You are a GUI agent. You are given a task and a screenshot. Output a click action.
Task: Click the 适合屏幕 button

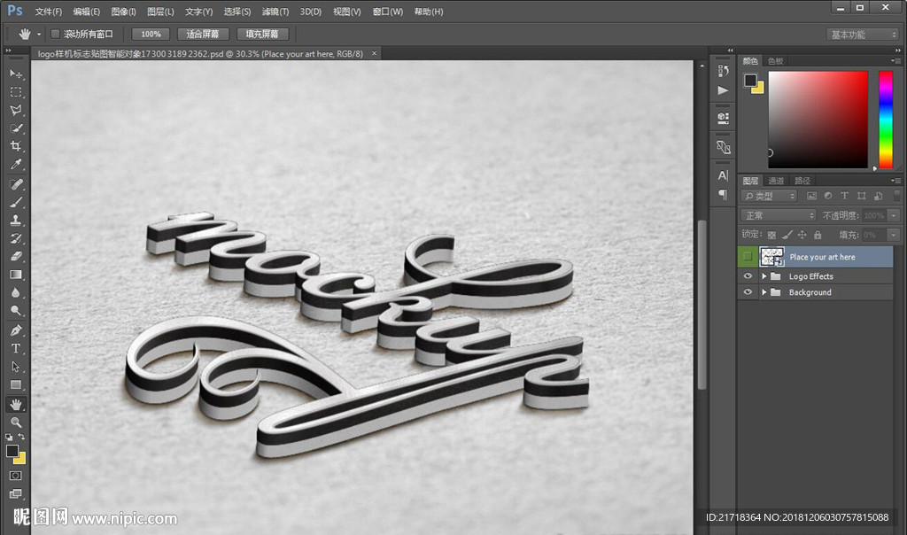coord(203,34)
